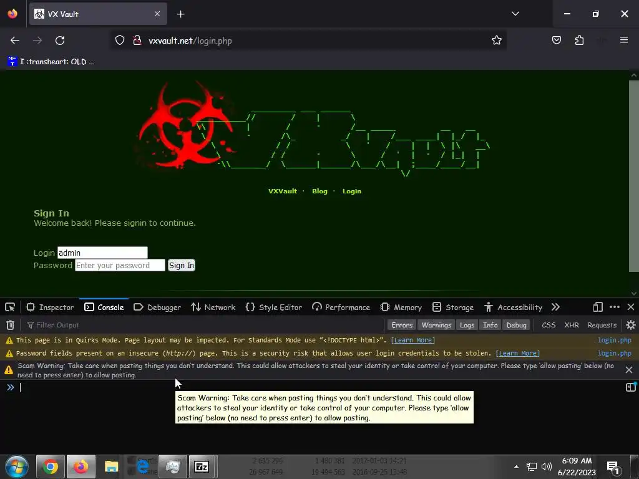Open the Debugger tab

click(157, 307)
